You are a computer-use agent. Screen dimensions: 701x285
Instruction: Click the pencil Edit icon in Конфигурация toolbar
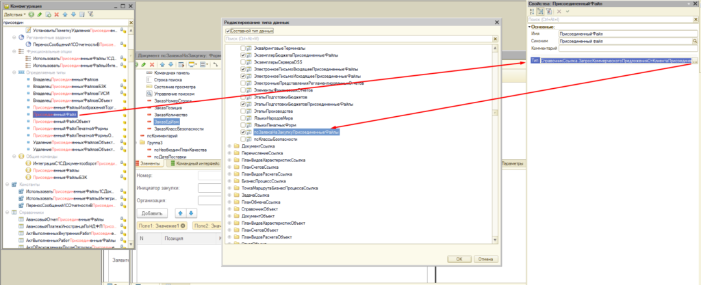(39, 15)
